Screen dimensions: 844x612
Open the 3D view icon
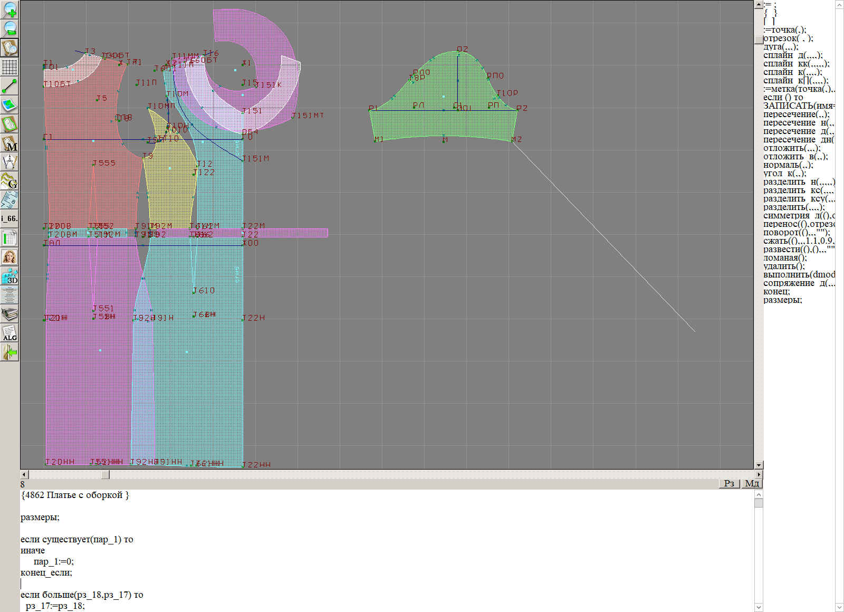9,276
